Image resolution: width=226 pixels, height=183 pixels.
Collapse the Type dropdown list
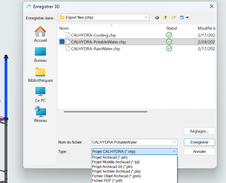pyautogui.click(x=174, y=152)
